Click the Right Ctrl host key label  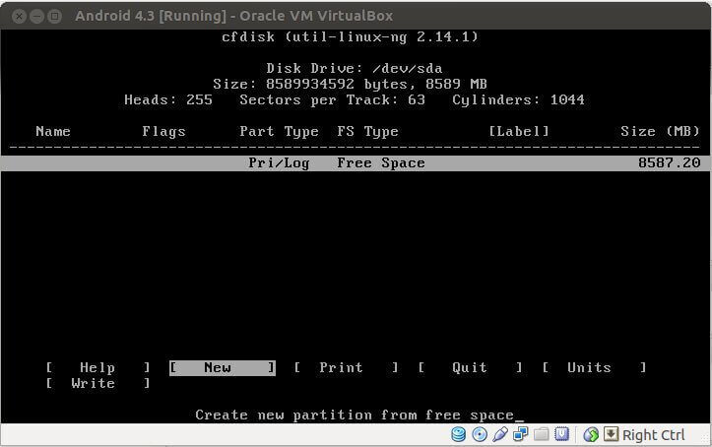[x=653, y=435]
